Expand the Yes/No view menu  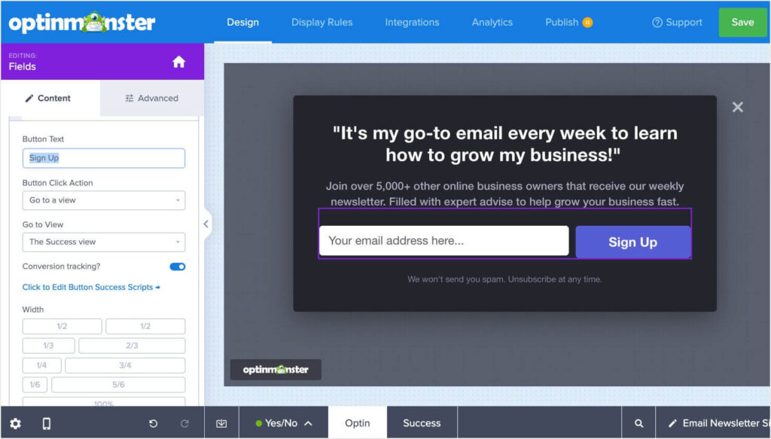point(284,423)
